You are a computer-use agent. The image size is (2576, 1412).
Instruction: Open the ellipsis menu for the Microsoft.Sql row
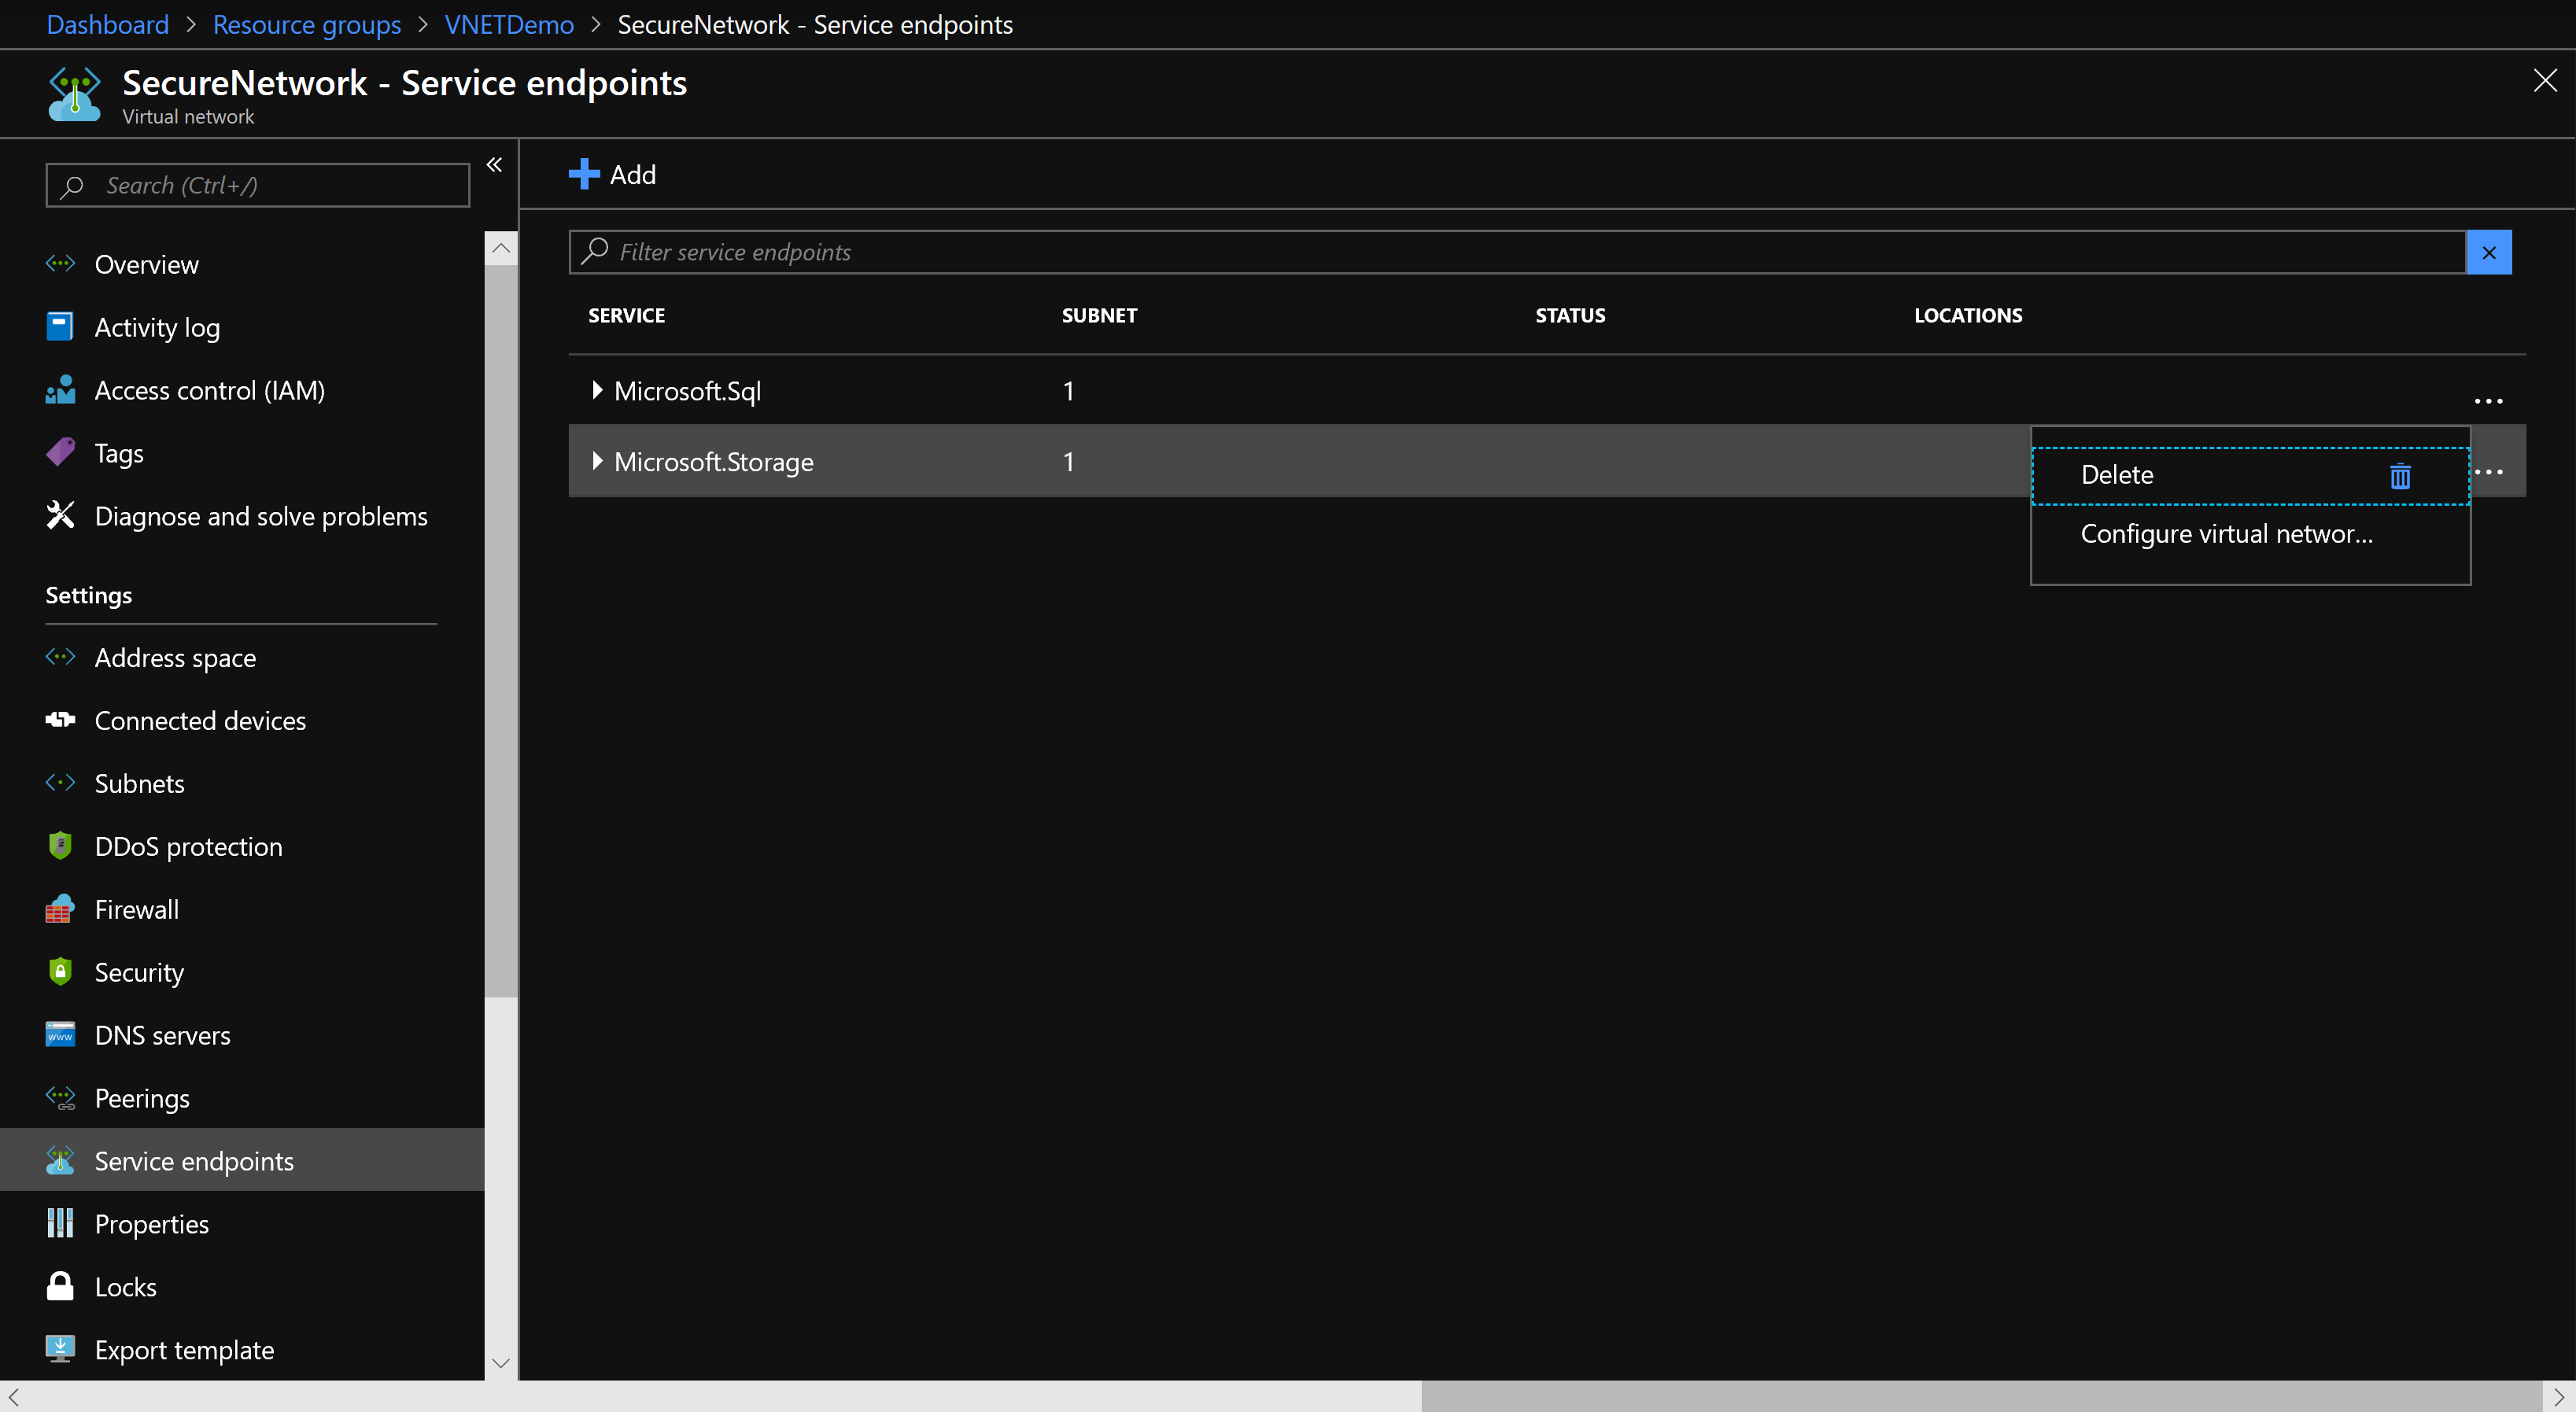pos(2488,401)
